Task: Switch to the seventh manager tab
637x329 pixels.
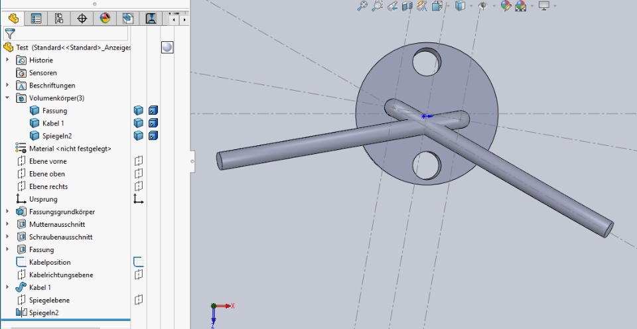Action: tap(151, 19)
